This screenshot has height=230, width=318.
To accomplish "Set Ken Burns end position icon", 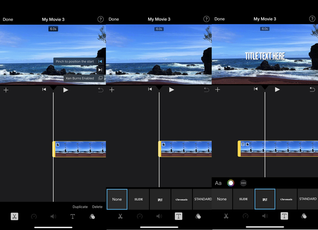I will [100, 70].
